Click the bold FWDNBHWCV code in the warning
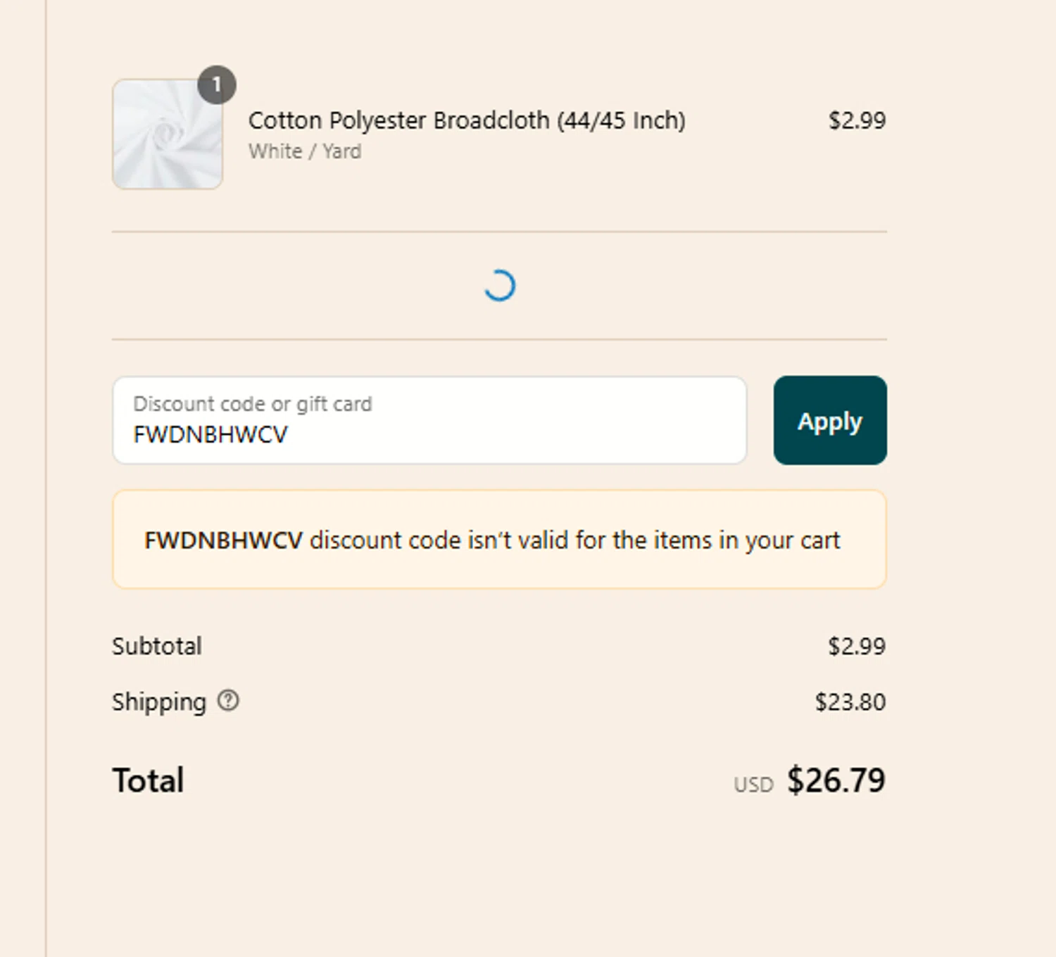This screenshot has height=957, width=1056. tap(223, 540)
